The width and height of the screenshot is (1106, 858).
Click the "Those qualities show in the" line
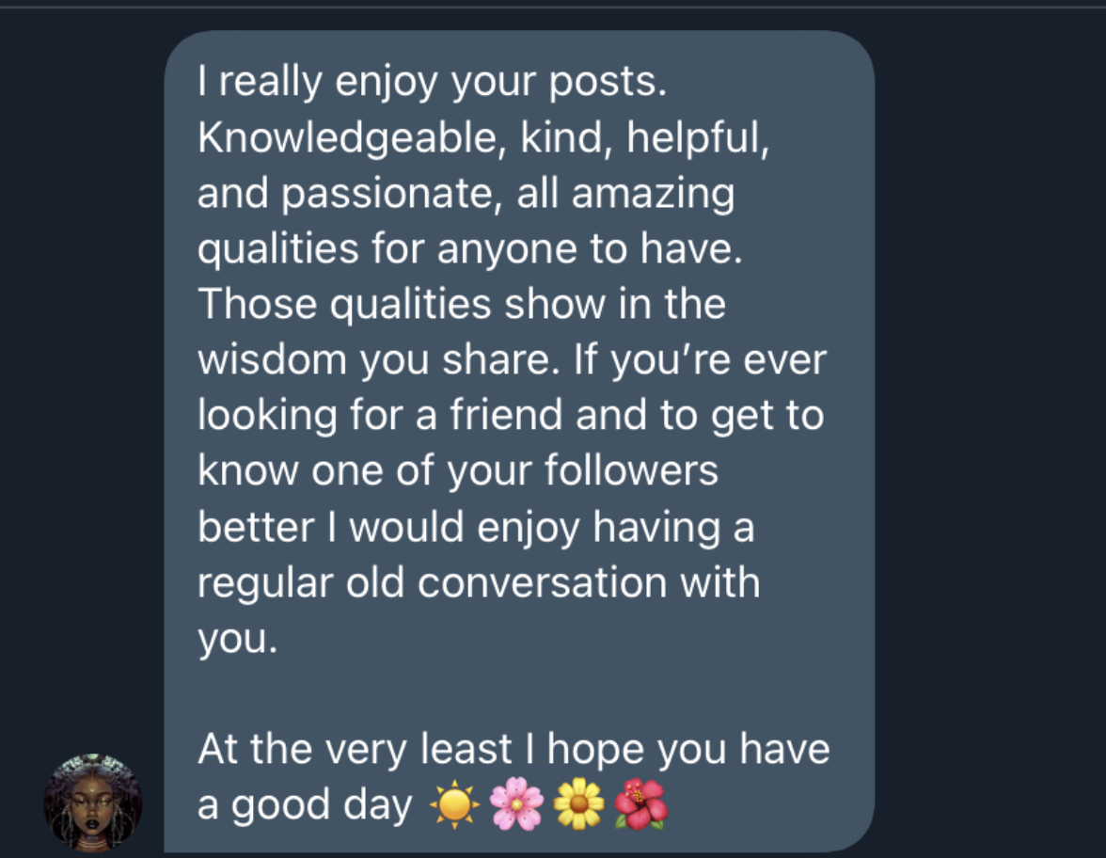tap(462, 305)
